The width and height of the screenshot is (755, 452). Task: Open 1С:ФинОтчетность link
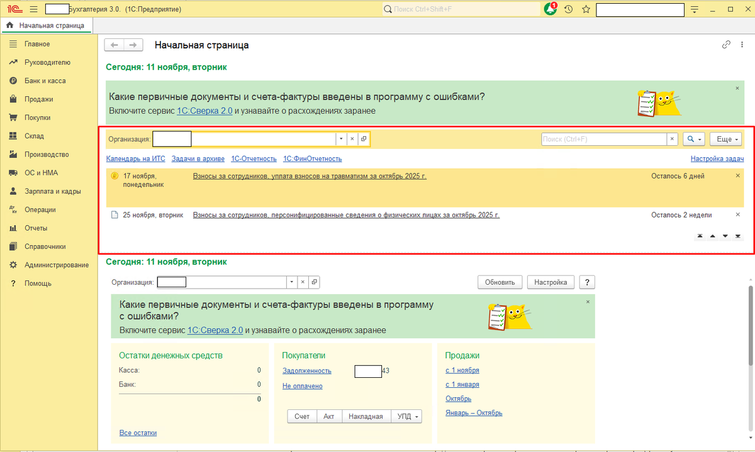313,159
